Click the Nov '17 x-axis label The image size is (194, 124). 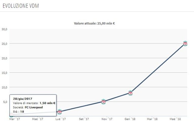coord(107,119)
